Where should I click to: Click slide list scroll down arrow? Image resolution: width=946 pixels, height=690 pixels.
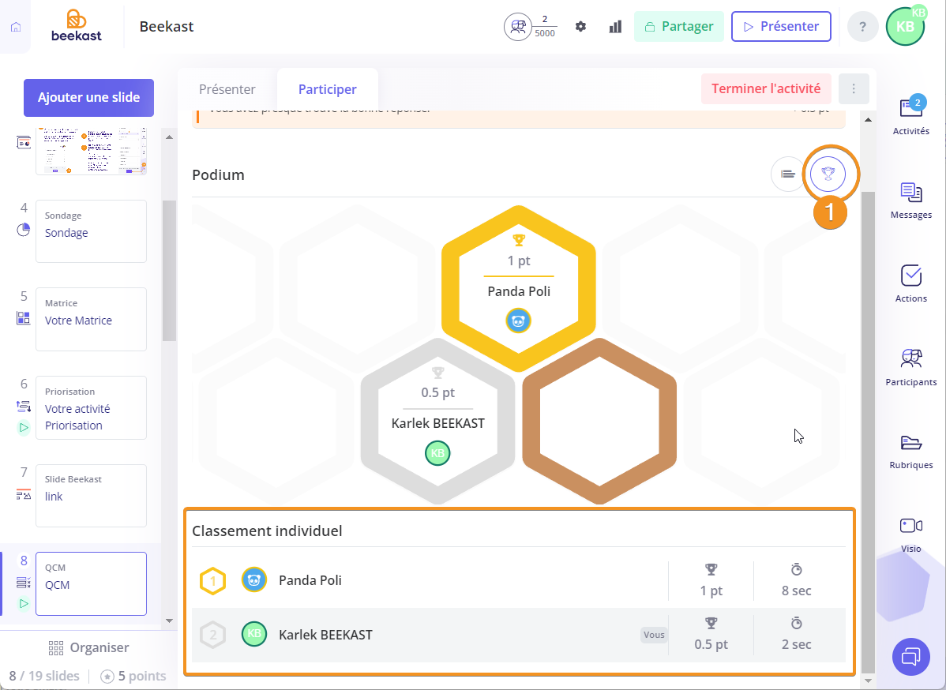click(x=169, y=621)
